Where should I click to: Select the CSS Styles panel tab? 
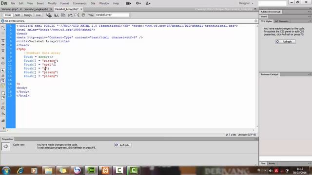tap(266, 21)
